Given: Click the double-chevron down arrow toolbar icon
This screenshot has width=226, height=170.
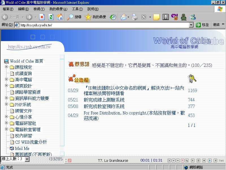Looking at the screenshot, I should (x=166, y=17).
